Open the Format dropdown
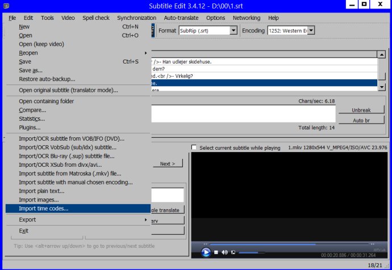 [x=233, y=31]
